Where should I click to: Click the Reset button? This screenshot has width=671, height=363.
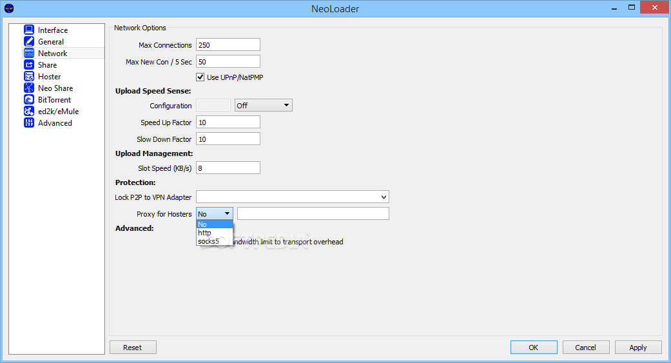(x=133, y=347)
